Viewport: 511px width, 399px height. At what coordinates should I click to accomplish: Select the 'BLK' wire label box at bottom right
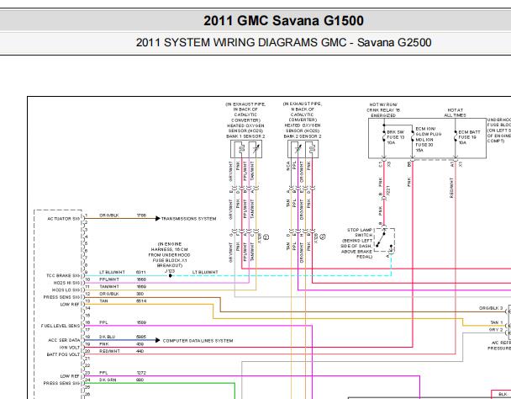503,395
